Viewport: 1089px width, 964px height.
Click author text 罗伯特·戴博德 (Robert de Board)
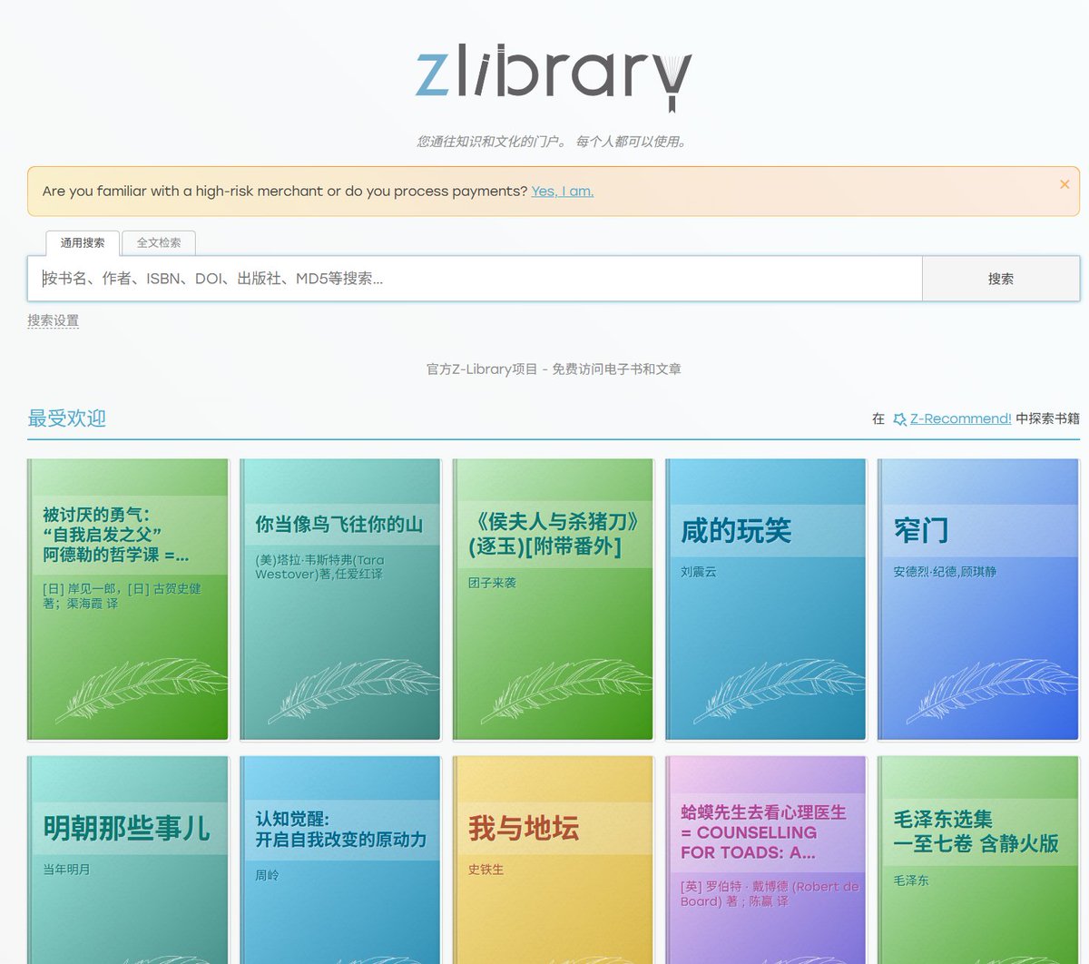(770, 894)
